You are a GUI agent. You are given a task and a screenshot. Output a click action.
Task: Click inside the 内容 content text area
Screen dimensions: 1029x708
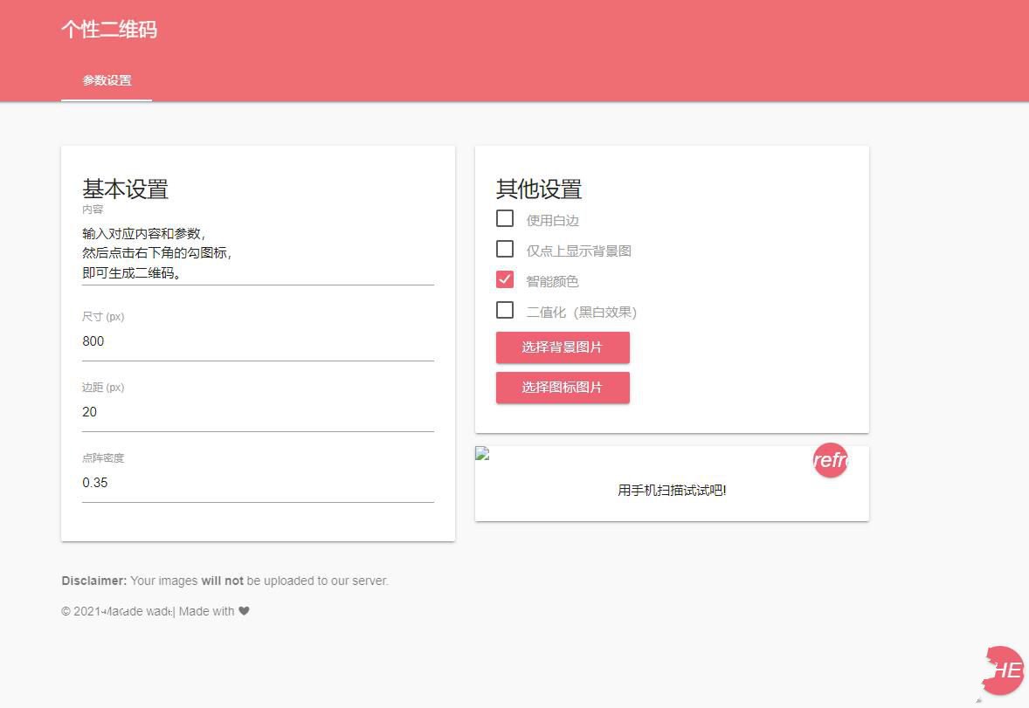pyautogui.click(x=258, y=252)
